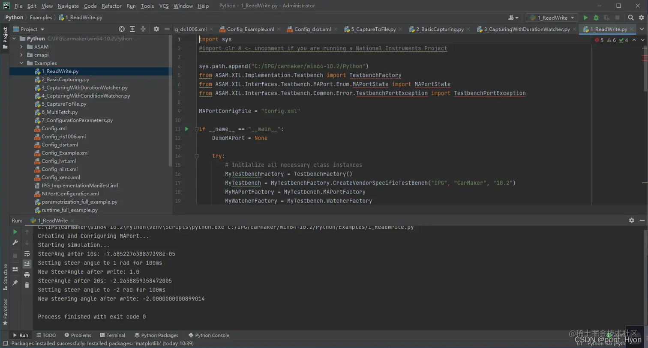The width and height of the screenshot is (648, 348).
Task: Open Structure side tool window
Action: 5,277
